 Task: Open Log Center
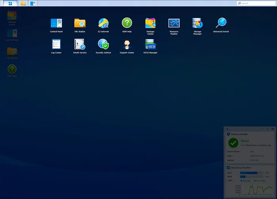[56, 46]
